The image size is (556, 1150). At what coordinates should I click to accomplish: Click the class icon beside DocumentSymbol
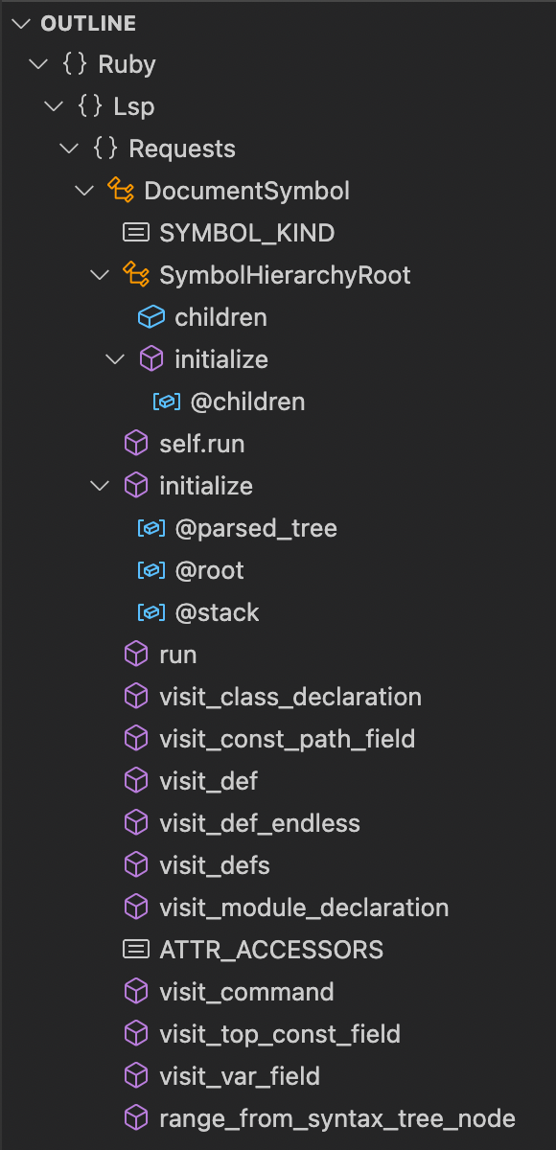click(x=119, y=190)
